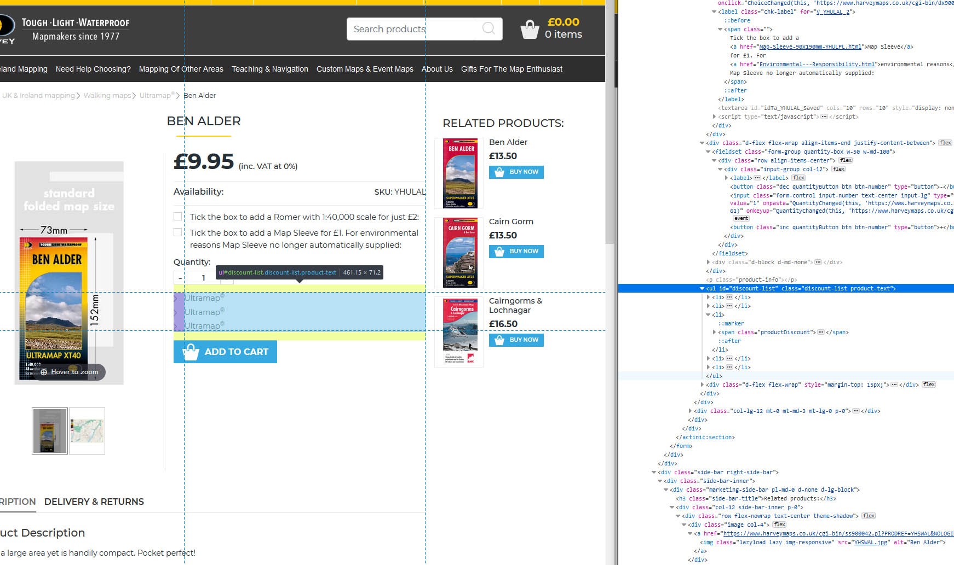Screen dimensions: 954x565
Task: Open Teaching & Navigation menu
Action: (270, 69)
